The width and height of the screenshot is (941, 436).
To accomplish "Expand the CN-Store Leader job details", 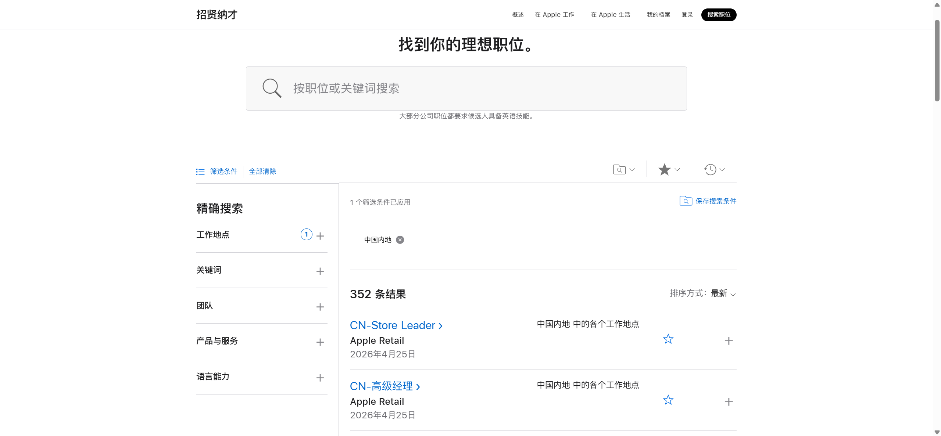I will 729,341.
